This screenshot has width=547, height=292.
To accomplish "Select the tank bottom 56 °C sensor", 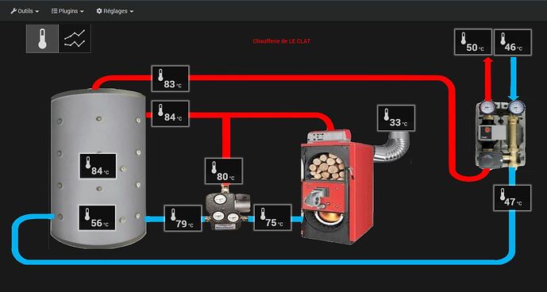I will [97, 217].
